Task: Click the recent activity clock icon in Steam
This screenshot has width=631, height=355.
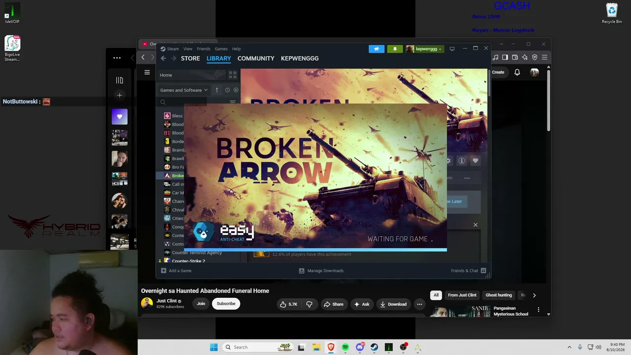Action: 227,90
